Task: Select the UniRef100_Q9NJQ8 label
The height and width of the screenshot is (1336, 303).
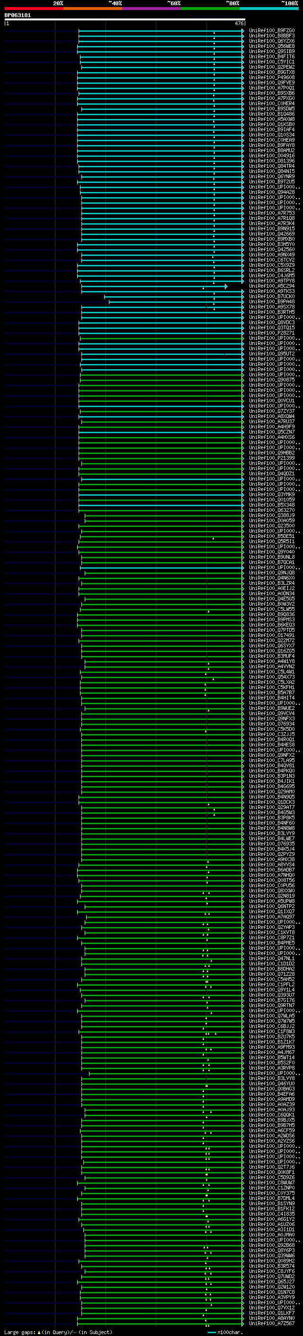Action: (x=271, y=573)
